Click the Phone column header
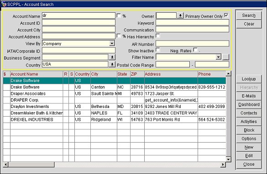 212,74
